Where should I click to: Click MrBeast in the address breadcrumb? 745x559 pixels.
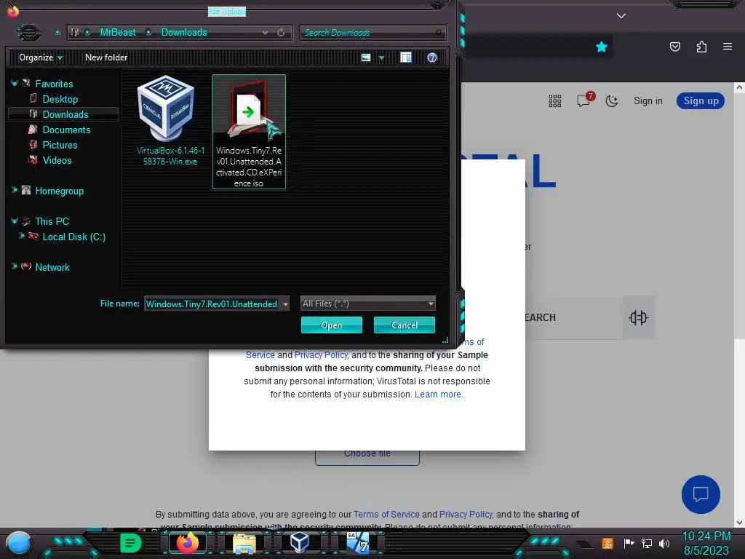coord(118,32)
